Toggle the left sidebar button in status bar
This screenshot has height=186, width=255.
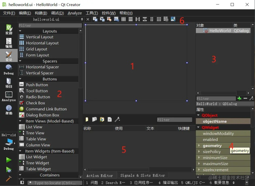click(22, 183)
